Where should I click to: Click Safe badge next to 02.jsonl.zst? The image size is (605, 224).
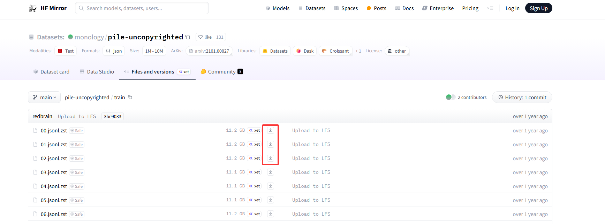(77, 159)
